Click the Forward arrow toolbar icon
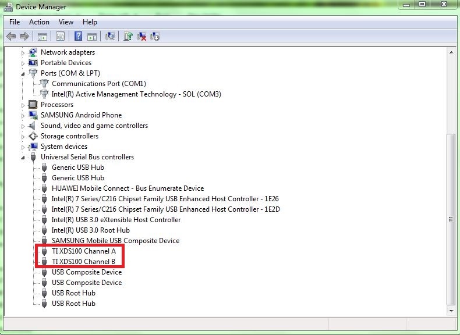This screenshot has height=335, width=460. pos(24,36)
